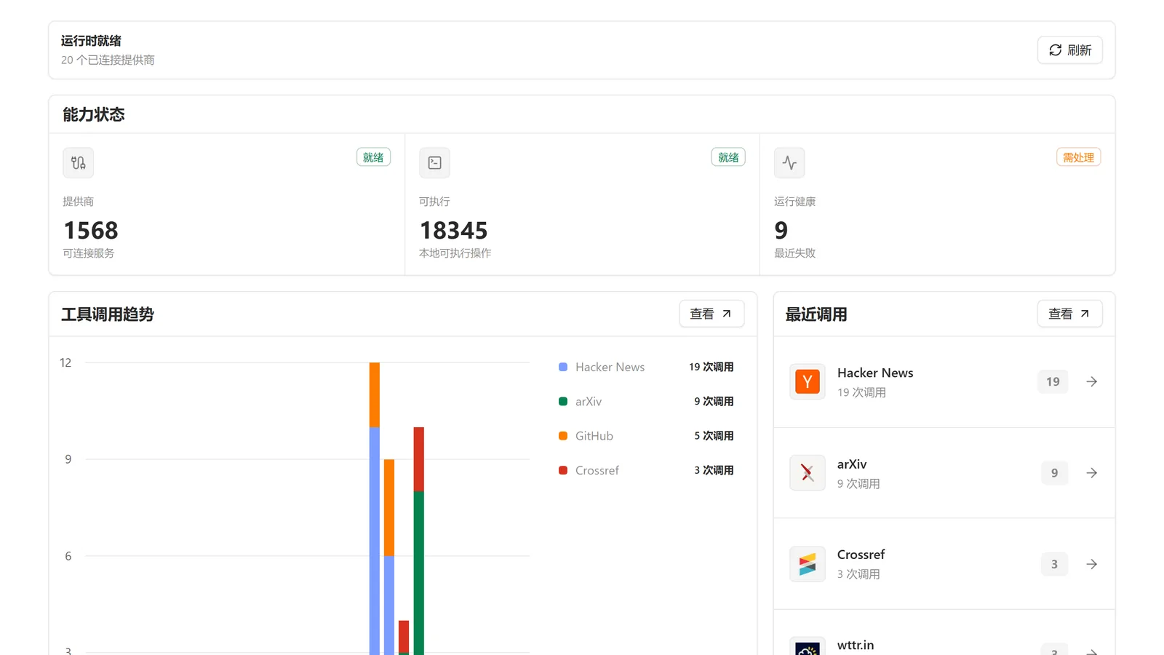Click the arrow on the Hacker News row

(1092, 381)
